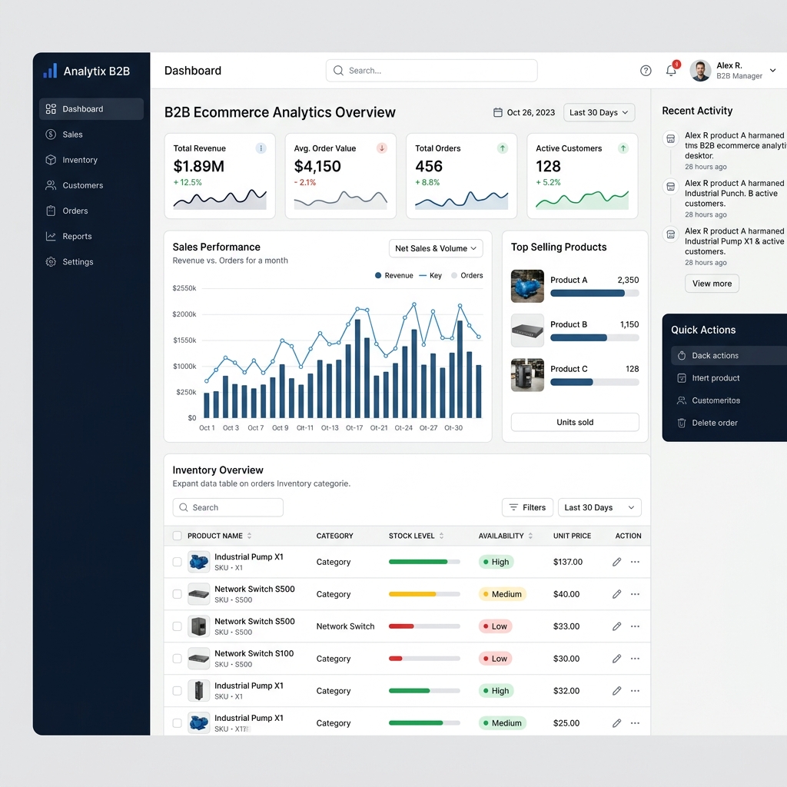Edit the $33.00 Network Switch row
The image size is (787, 787).
pos(617,626)
